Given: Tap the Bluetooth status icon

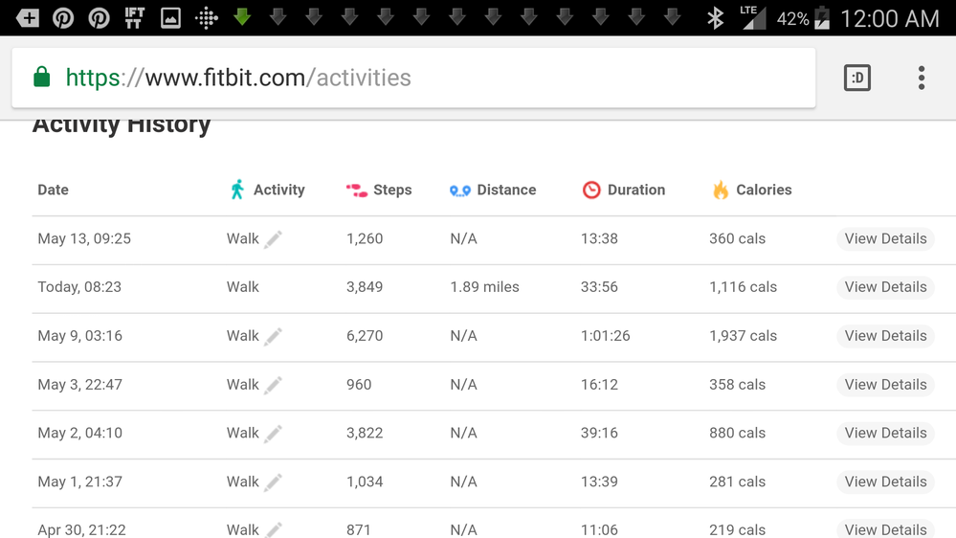Looking at the screenshot, I should pos(715,17).
